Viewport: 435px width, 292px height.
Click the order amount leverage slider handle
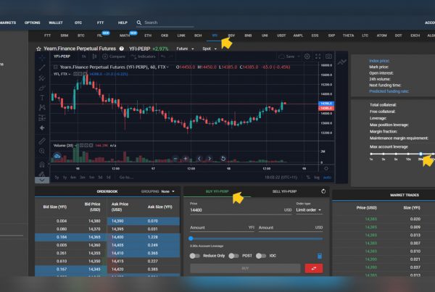(191, 238)
